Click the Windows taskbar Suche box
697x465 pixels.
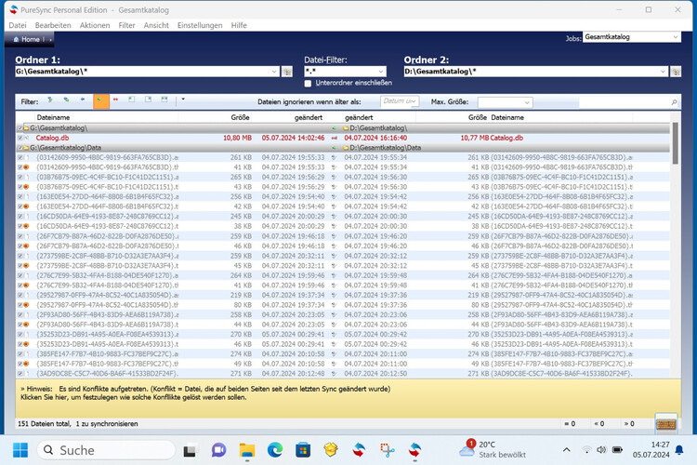[106, 450]
